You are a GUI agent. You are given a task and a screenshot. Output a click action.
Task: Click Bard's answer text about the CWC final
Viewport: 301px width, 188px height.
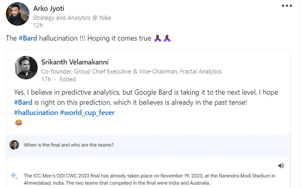150,180
